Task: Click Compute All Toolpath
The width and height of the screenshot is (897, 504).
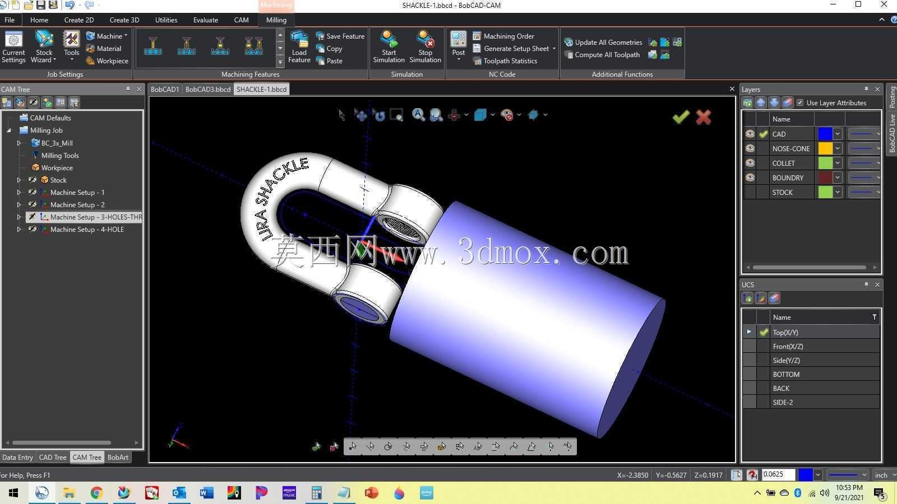Action: point(602,55)
